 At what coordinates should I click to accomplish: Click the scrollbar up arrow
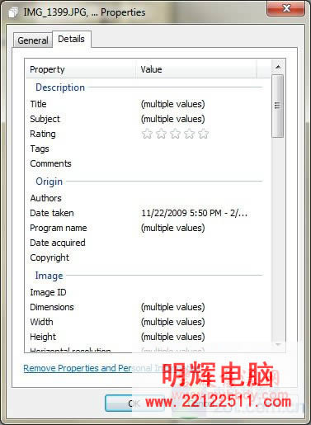[x=278, y=67]
